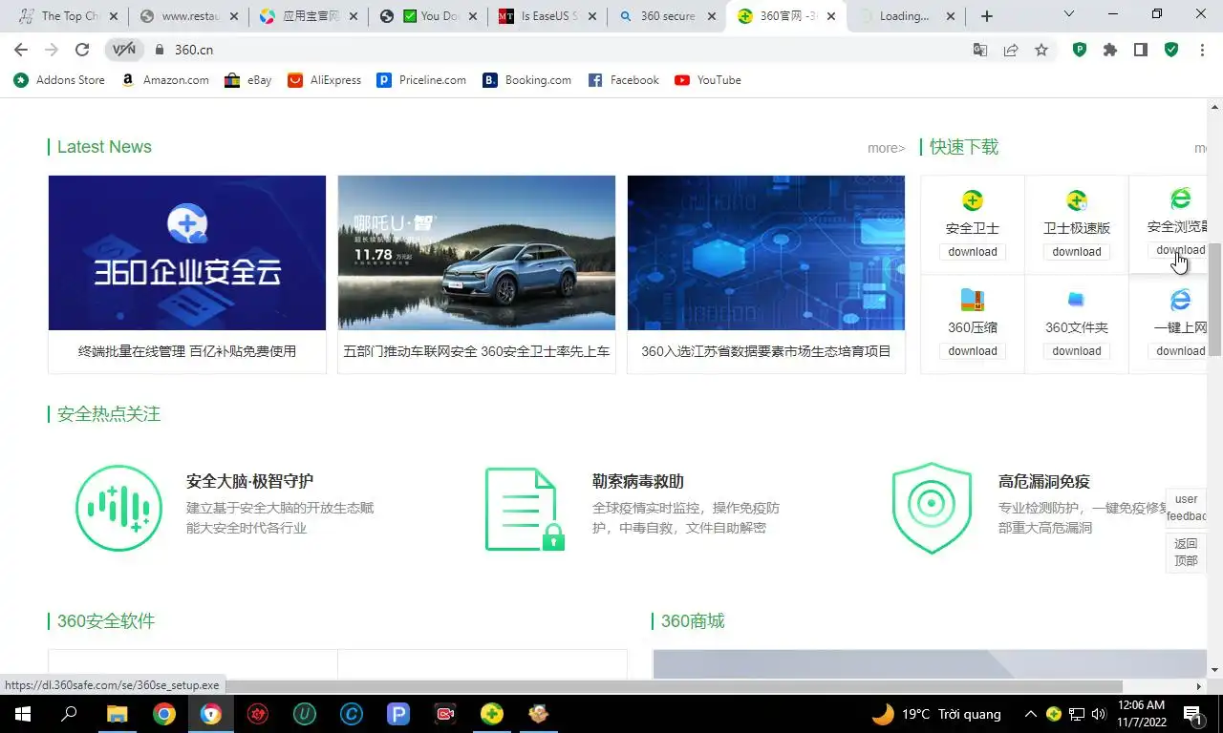Click more> link beside Latest News
Image resolution: width=1223 pixels, height=733 pixels.
coord(886,148)
